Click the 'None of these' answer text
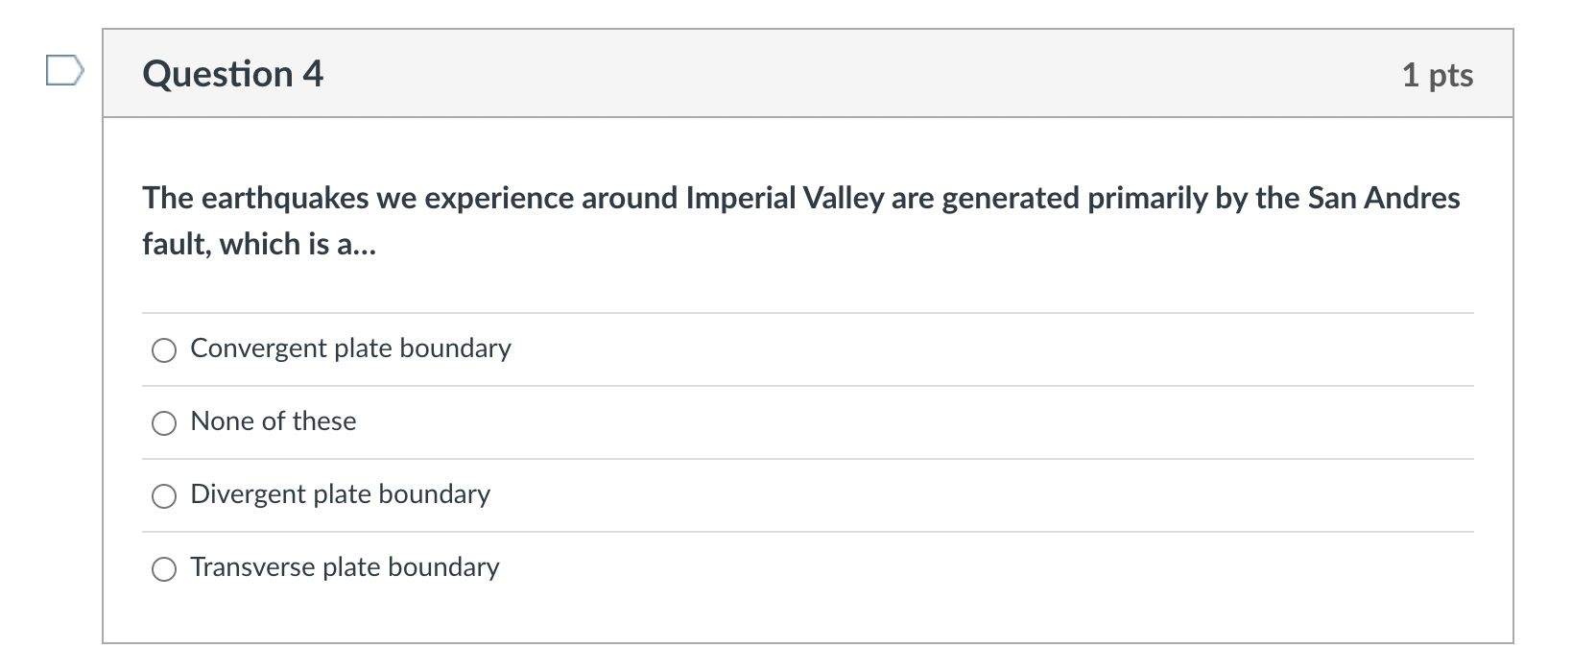 coord(274,421)
